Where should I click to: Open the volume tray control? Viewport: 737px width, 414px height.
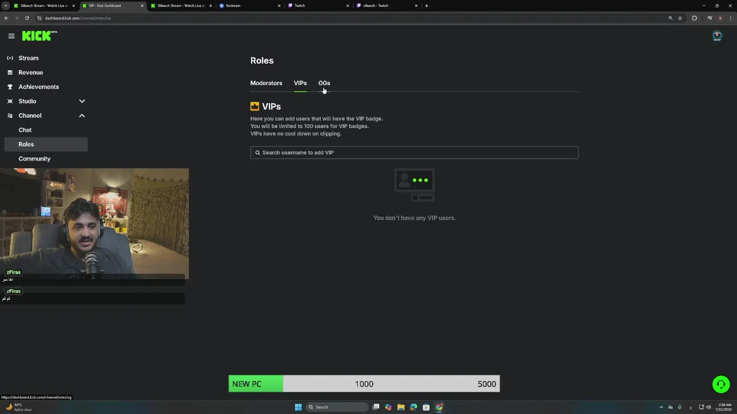709,407
